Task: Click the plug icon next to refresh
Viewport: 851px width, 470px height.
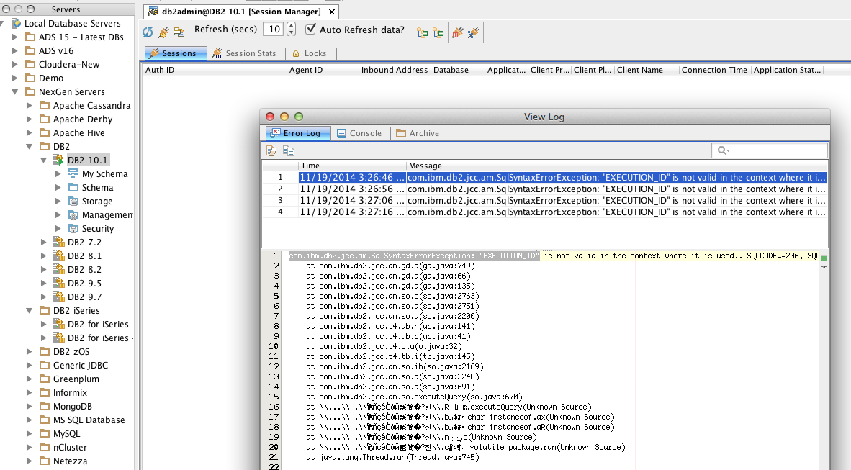Action: [x=163, y=32]
